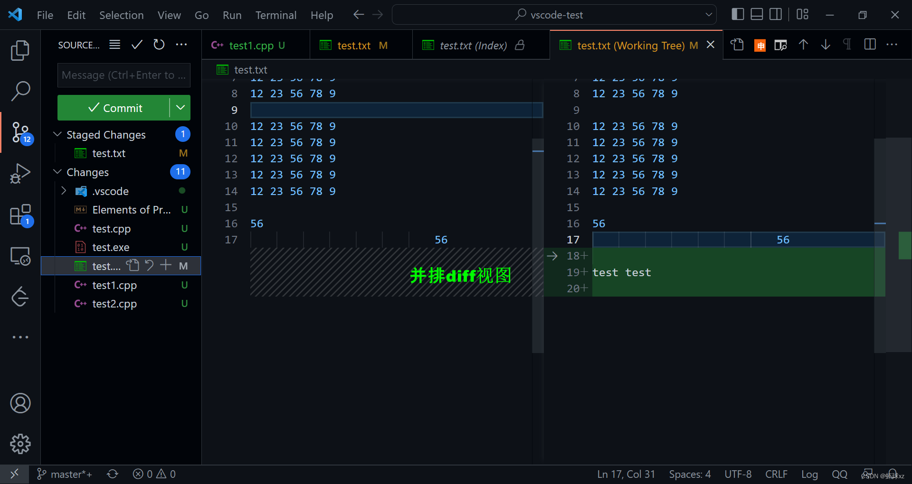
Task: Switch to test.txt (Index) tab
Action: pos(481,45)
